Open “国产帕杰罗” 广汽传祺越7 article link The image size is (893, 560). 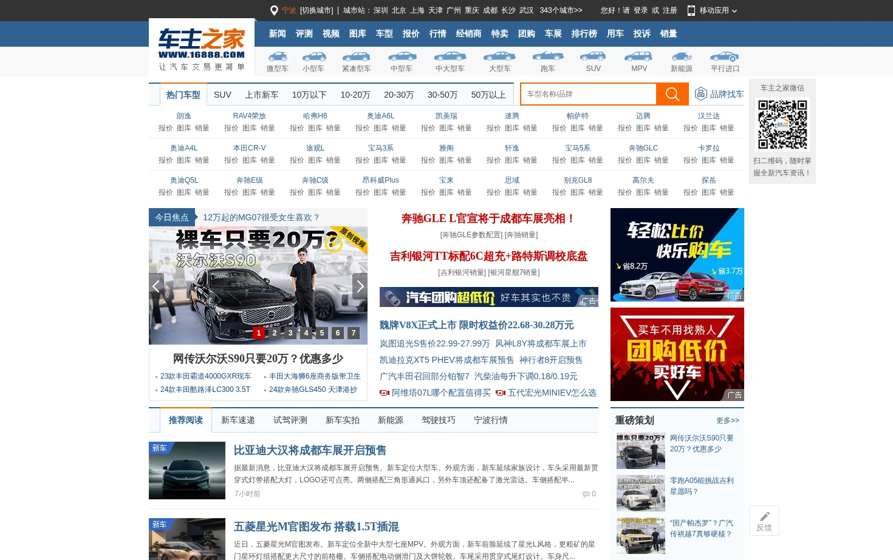[x=702, y=528]
